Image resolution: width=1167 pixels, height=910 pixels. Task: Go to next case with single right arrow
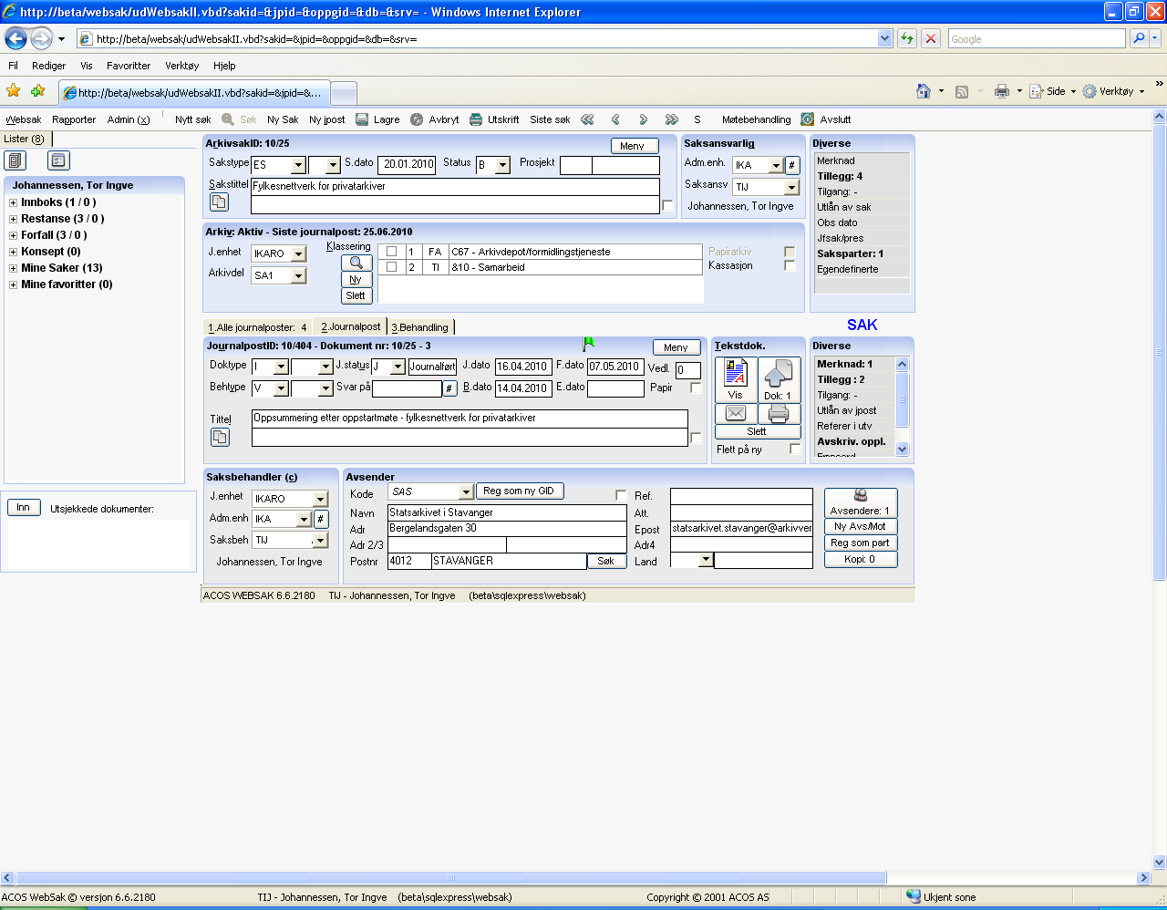tap(644, 119)
